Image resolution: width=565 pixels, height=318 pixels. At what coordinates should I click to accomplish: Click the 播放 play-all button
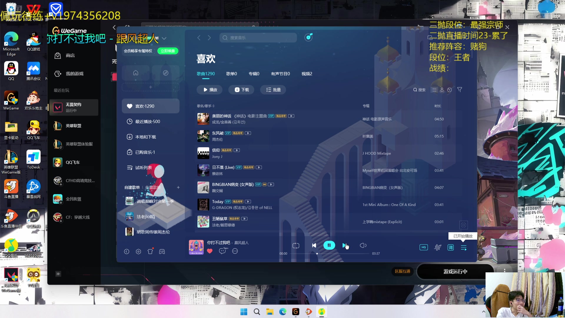click(210, 90)
